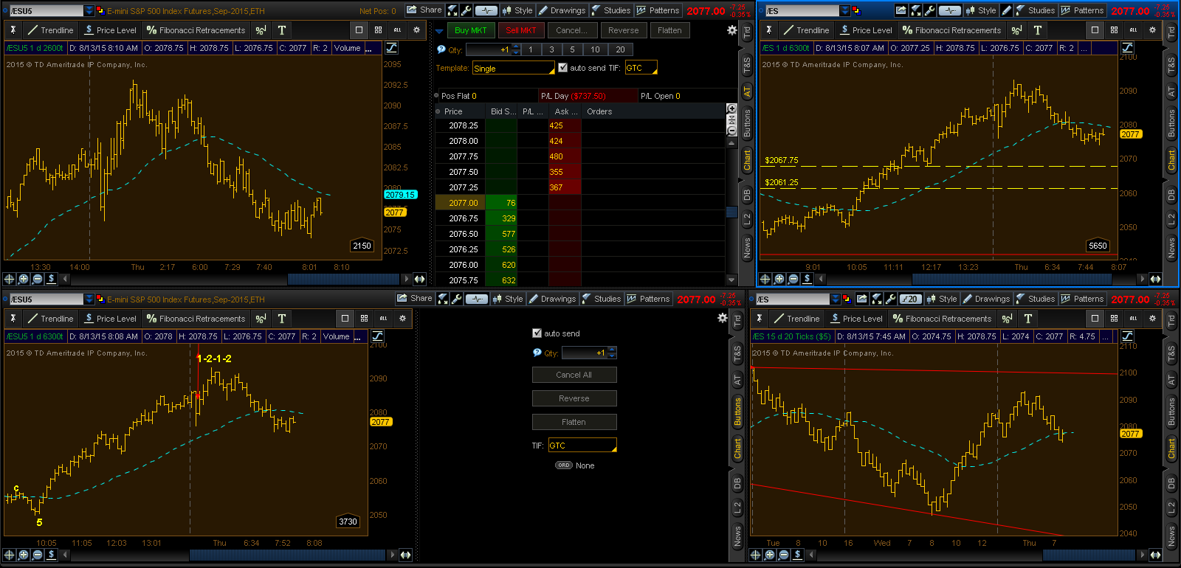Click the Flatten button in top ladder panel

[669, 30]
